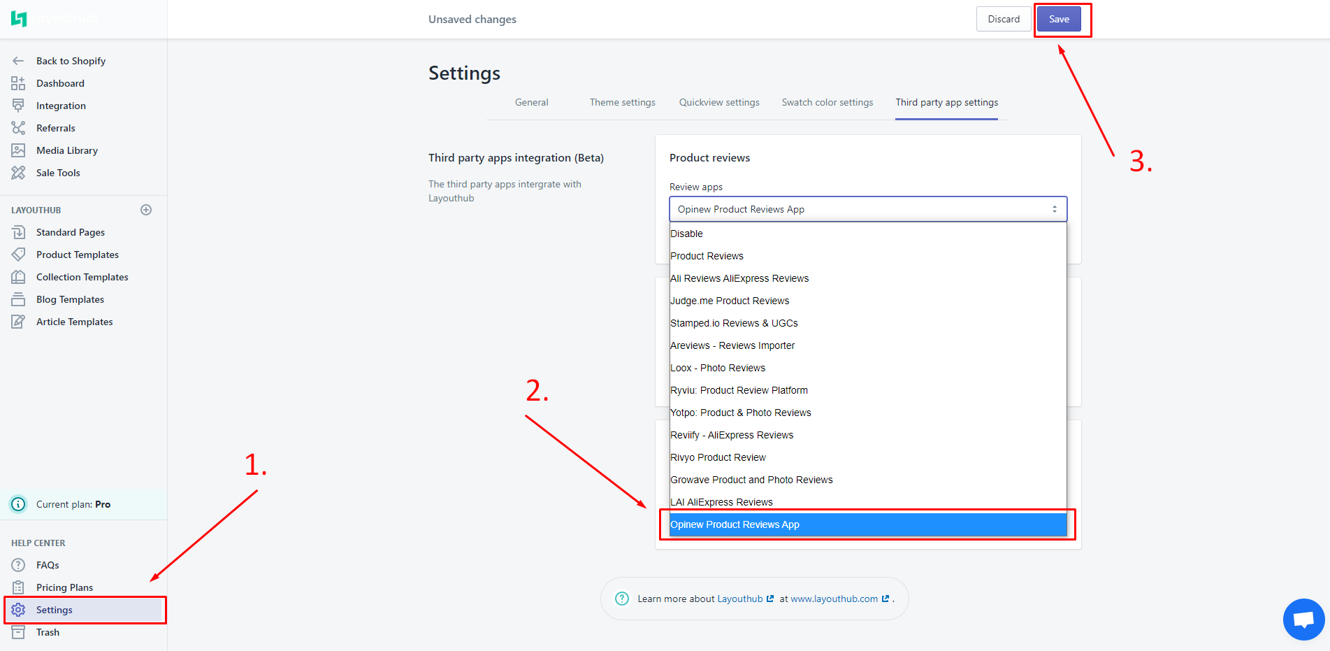Open Pricing Plans page
The width and height of the screenshot is (1330, 651).
tap(64, 587)
